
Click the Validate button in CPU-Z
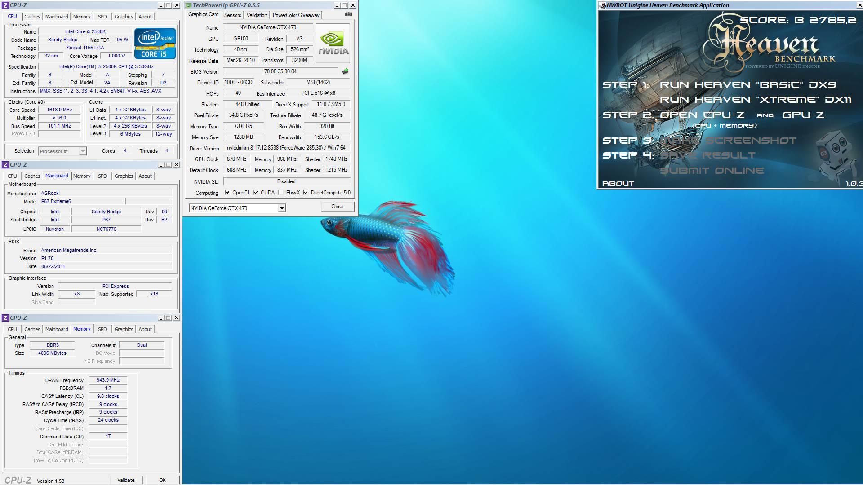pos(126,480)
